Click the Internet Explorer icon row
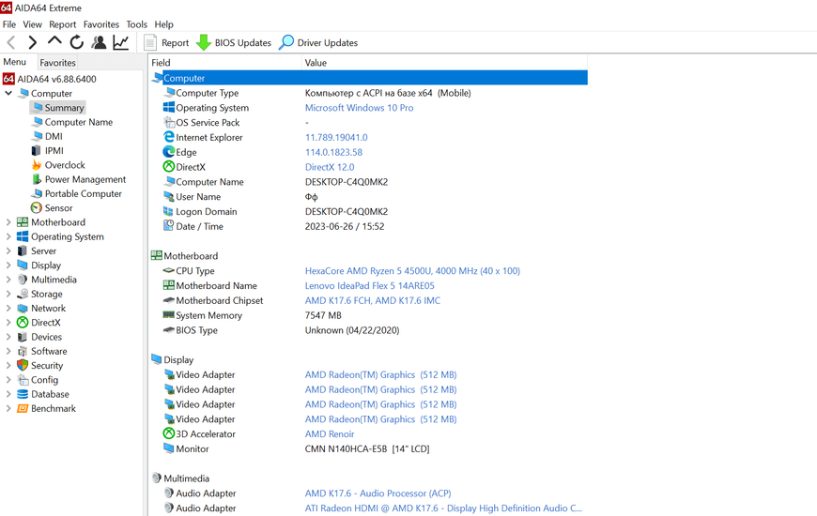The image size is (817, 516). pyautogui.click(x=169, y=137)
